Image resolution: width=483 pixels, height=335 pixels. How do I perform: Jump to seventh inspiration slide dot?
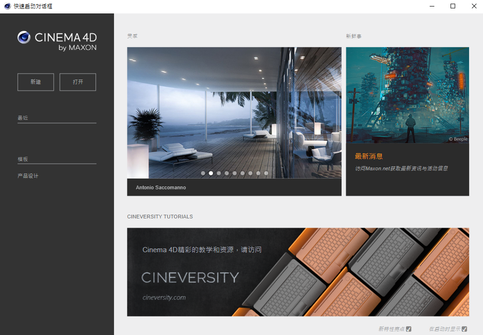click(250, 173)
